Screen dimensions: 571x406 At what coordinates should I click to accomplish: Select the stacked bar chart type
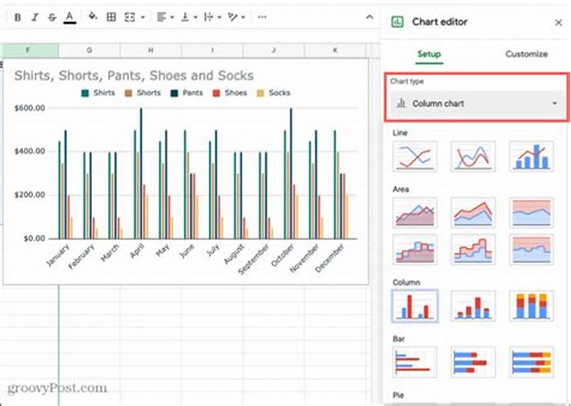473,362
